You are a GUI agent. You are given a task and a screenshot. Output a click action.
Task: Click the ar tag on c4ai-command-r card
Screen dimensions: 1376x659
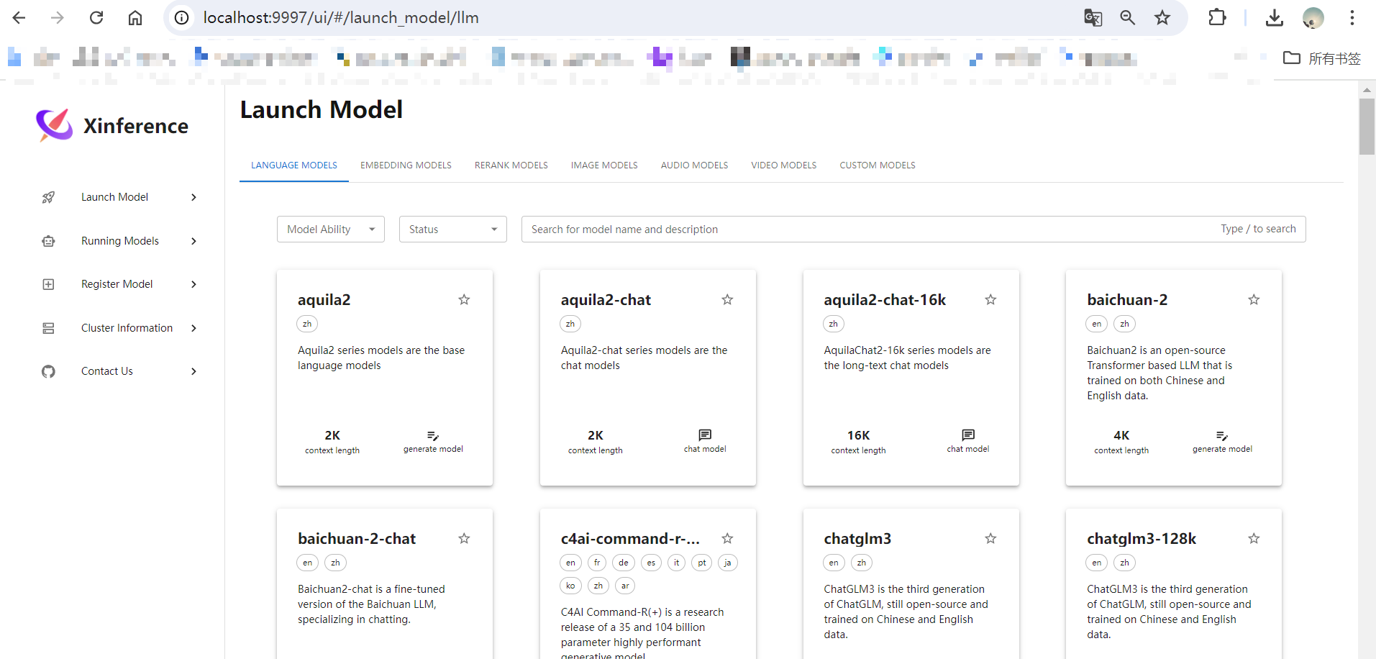click(625, 586)
